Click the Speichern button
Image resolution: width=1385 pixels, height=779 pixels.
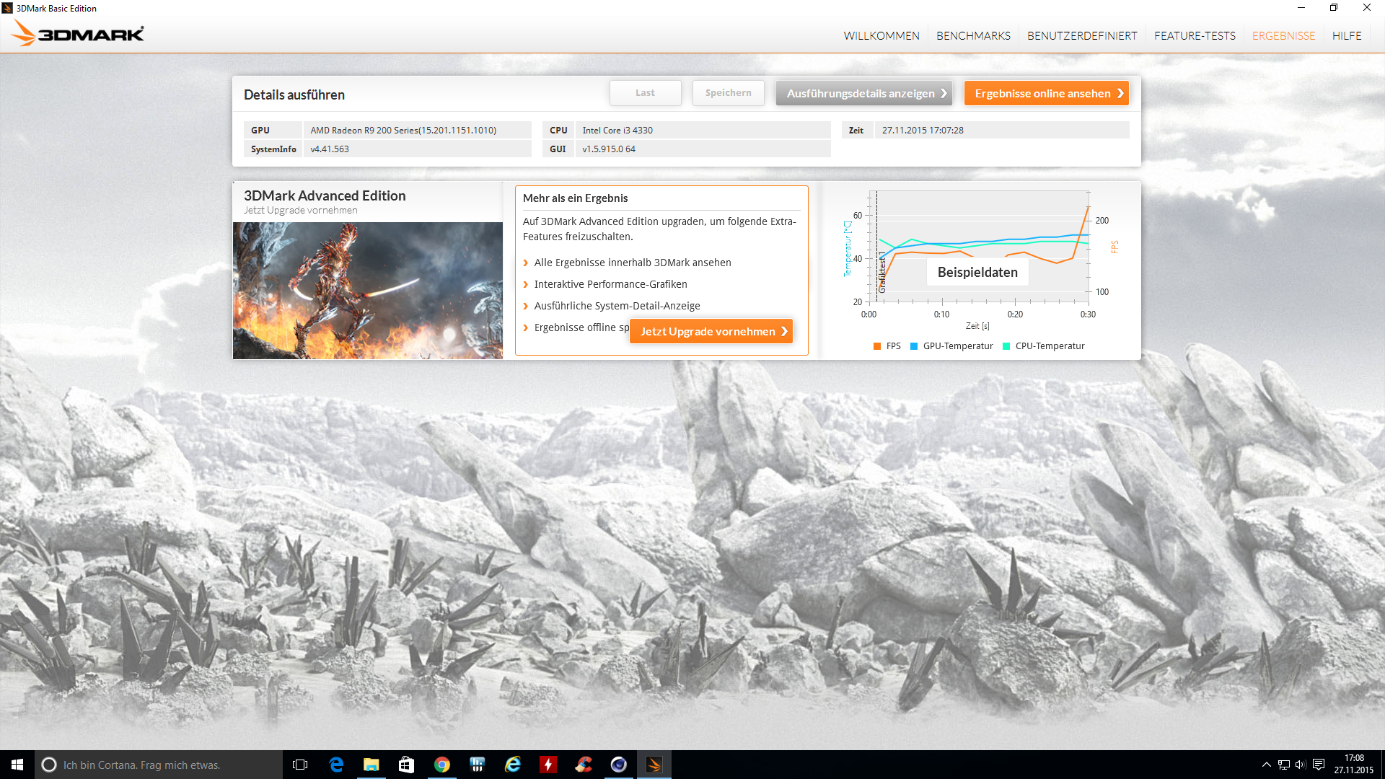pyautogui.click(x=729, y=93)
